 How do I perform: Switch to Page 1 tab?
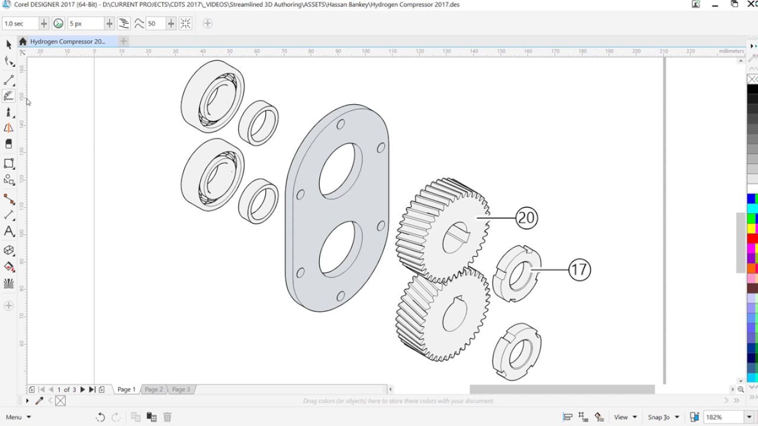(126, 389)
